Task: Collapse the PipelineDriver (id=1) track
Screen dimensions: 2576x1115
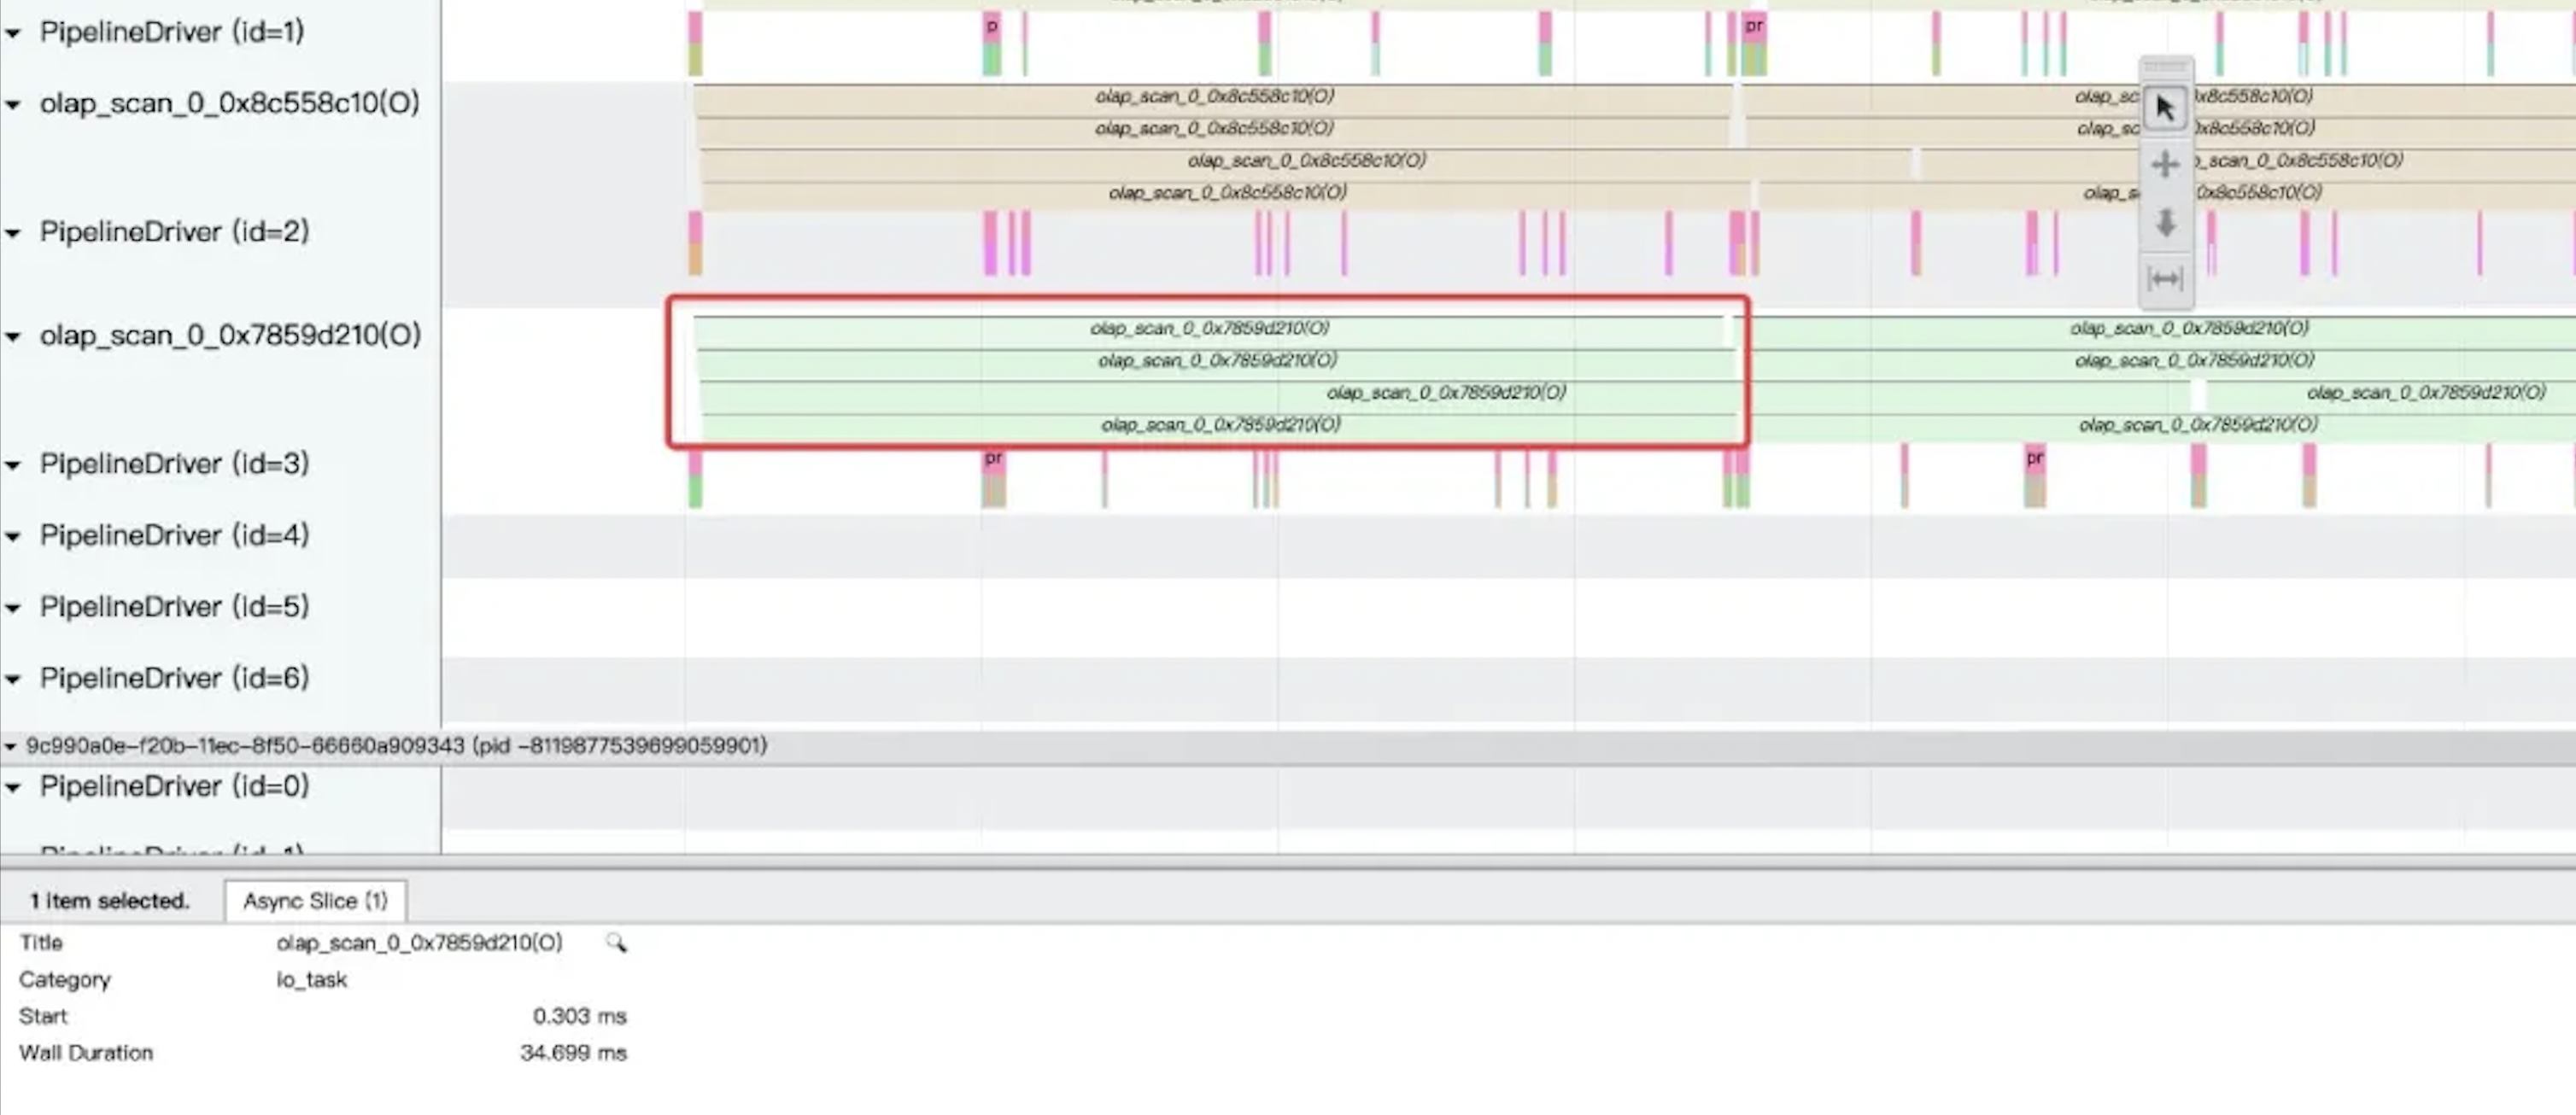Action: [12, 33]
